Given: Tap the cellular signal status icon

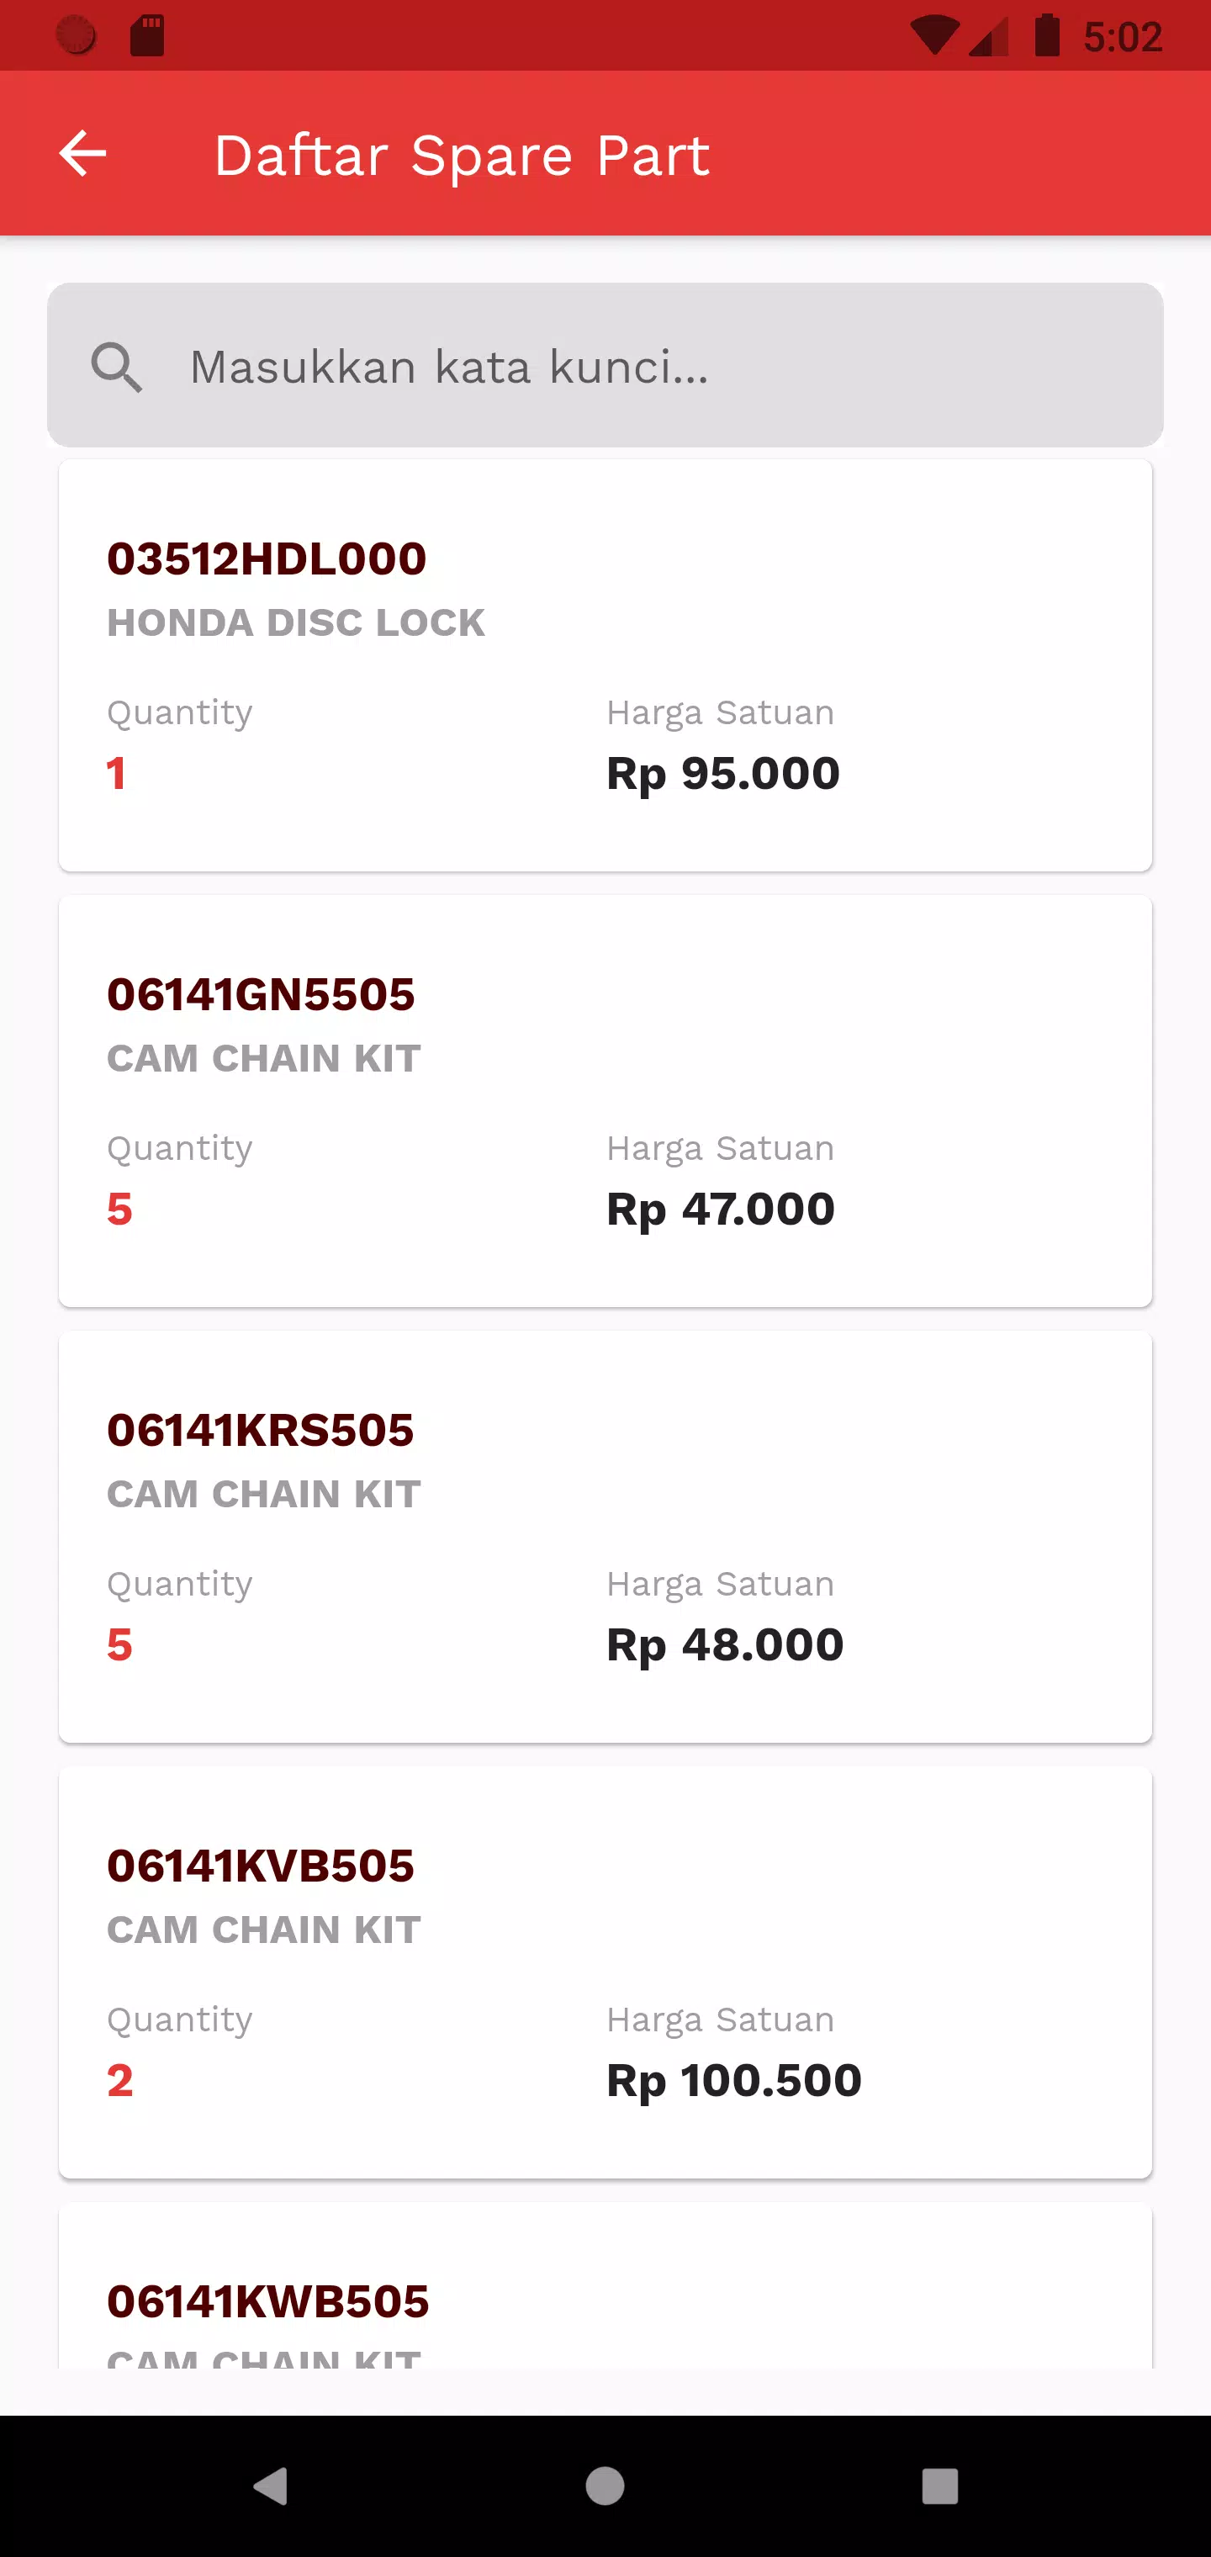Looking at the screenshot, I should click(x=989, y=37).
